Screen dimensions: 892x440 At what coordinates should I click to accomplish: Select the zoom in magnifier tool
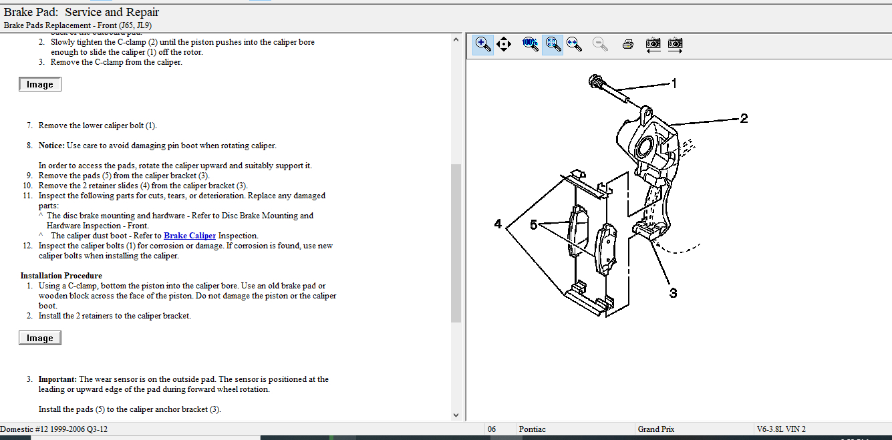[482, 45]
